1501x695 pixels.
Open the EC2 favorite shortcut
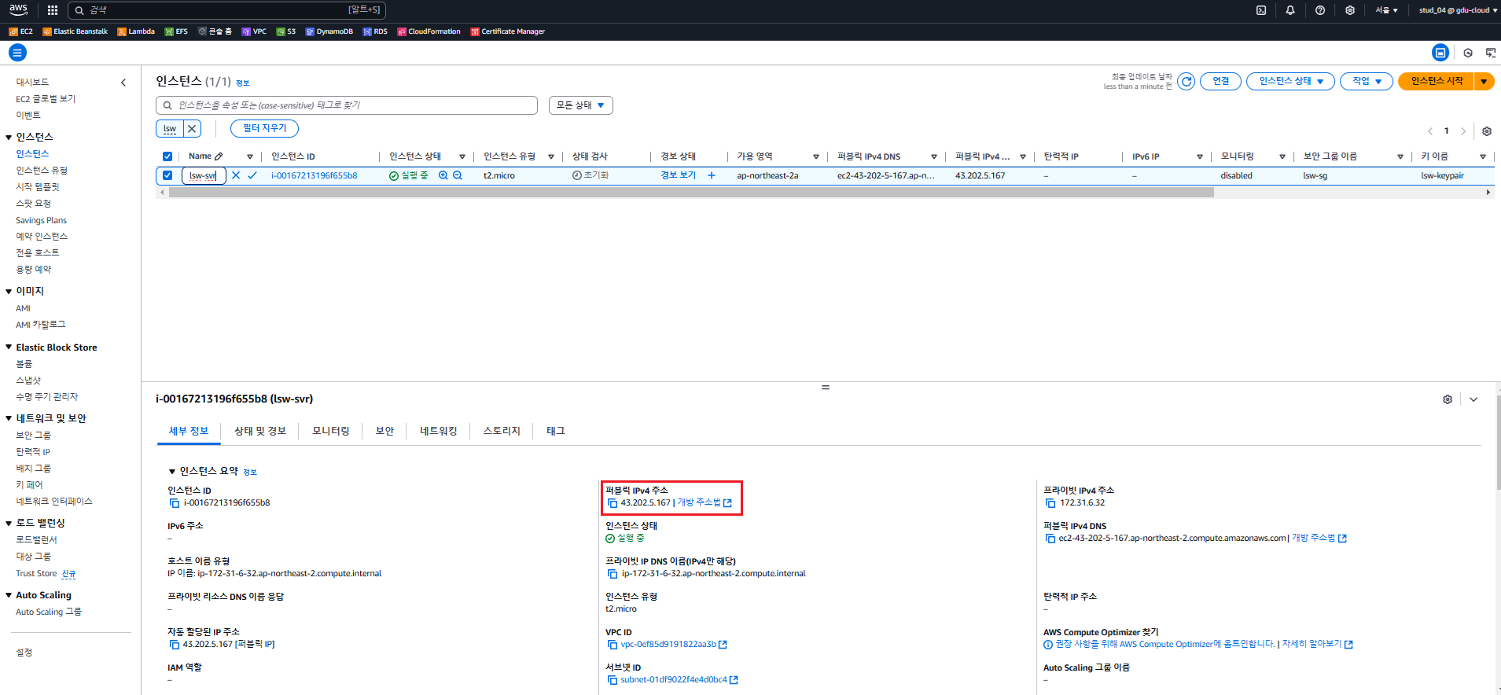(x=20, y=31)
